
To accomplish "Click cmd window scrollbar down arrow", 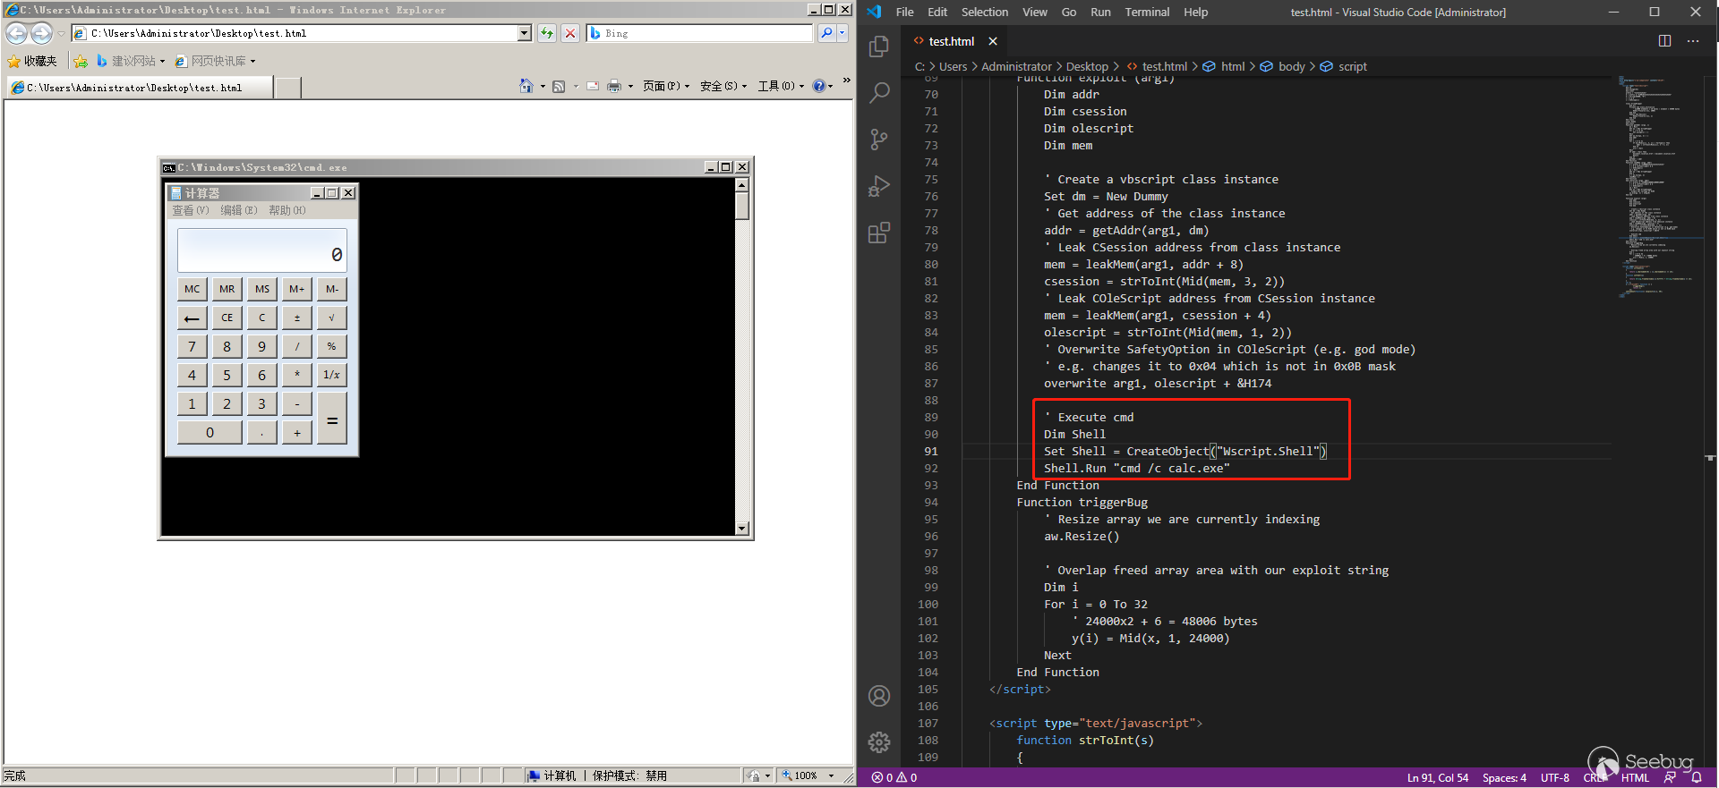I will tap(741, 529).
